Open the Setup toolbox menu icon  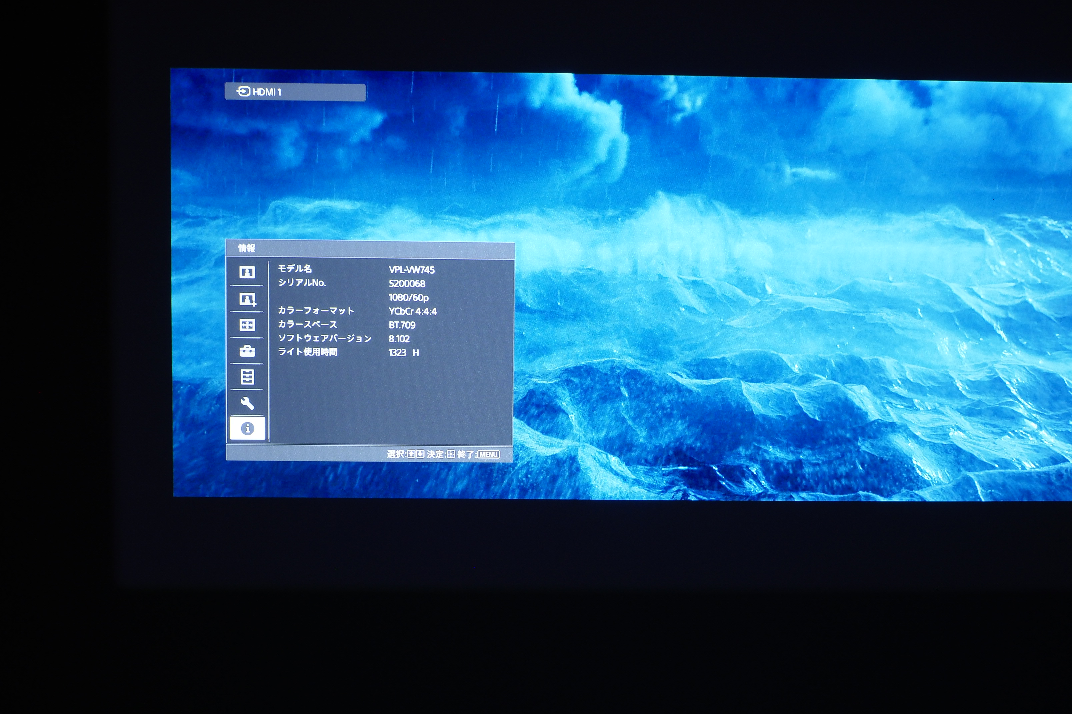pos(247,351)
